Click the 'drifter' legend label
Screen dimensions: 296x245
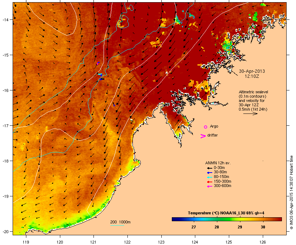point(212,135)
